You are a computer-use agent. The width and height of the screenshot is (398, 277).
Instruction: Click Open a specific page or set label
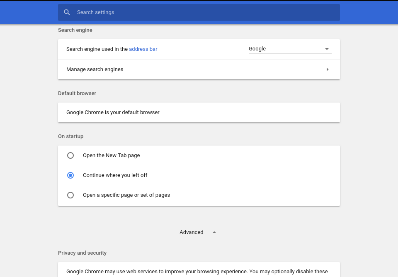click(x=126, y=195)
